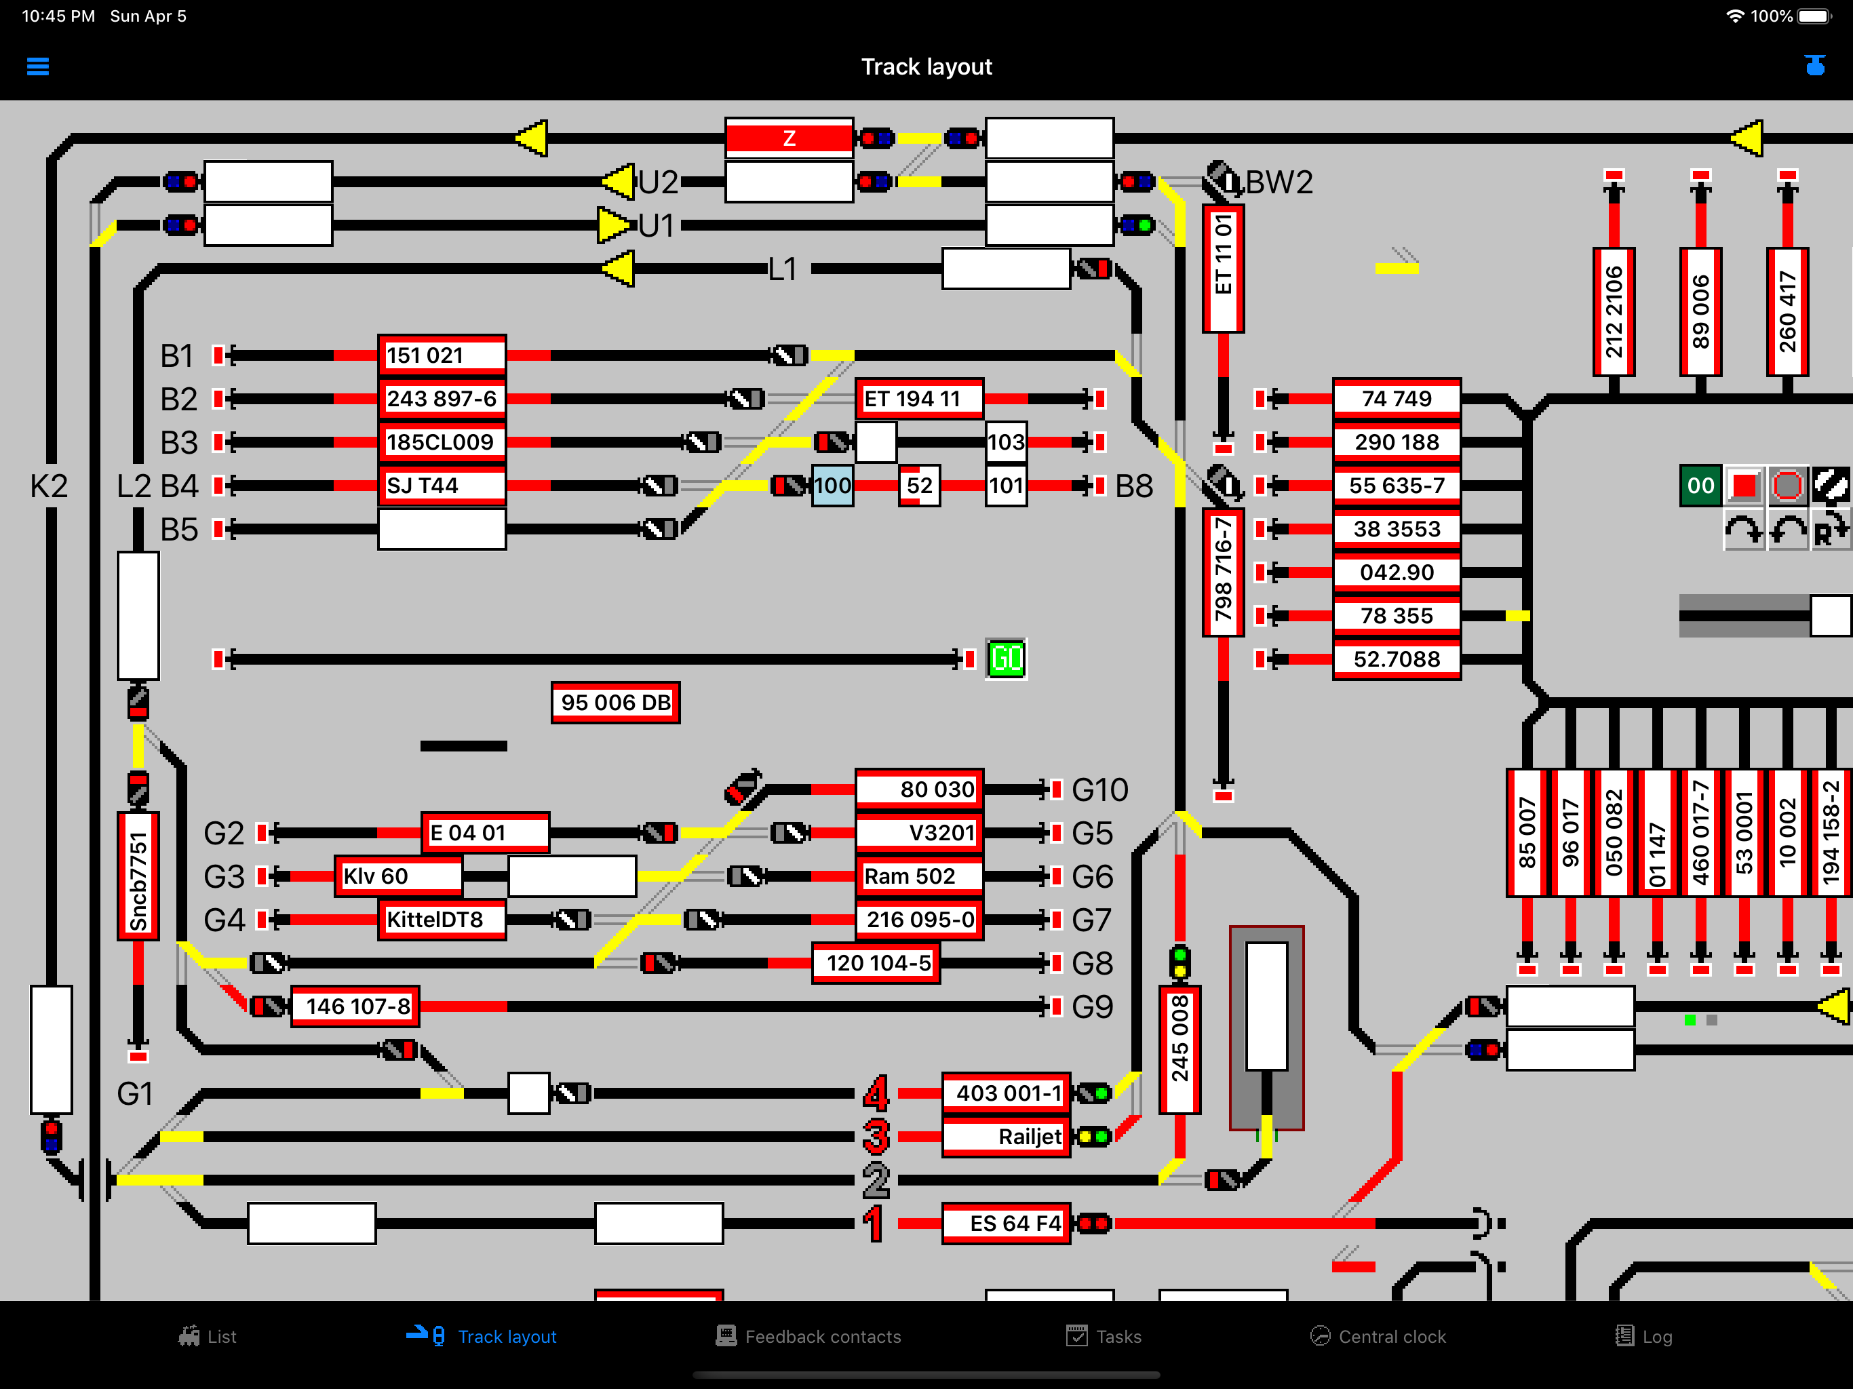The width and height of the screenshot is (1853, 1389).
Task: Select roundhouse block 52.7088
Action: [1397, 659]
